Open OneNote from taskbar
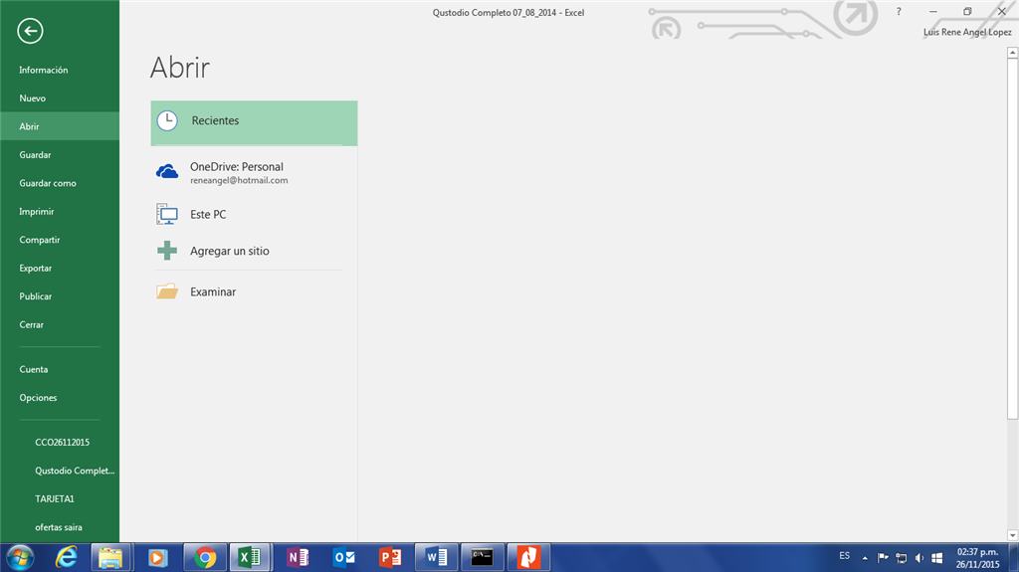1019x572 pixels. point(298,557)
